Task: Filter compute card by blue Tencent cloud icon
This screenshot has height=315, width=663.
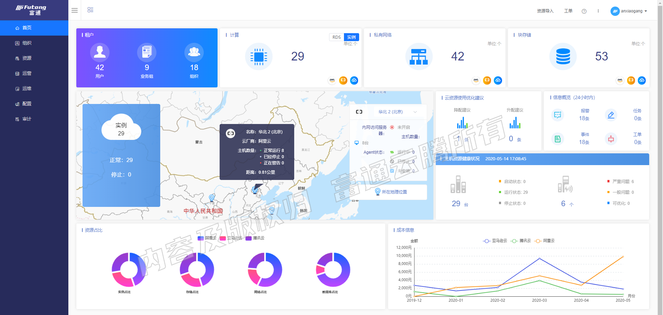Action: tap(354, 80)
